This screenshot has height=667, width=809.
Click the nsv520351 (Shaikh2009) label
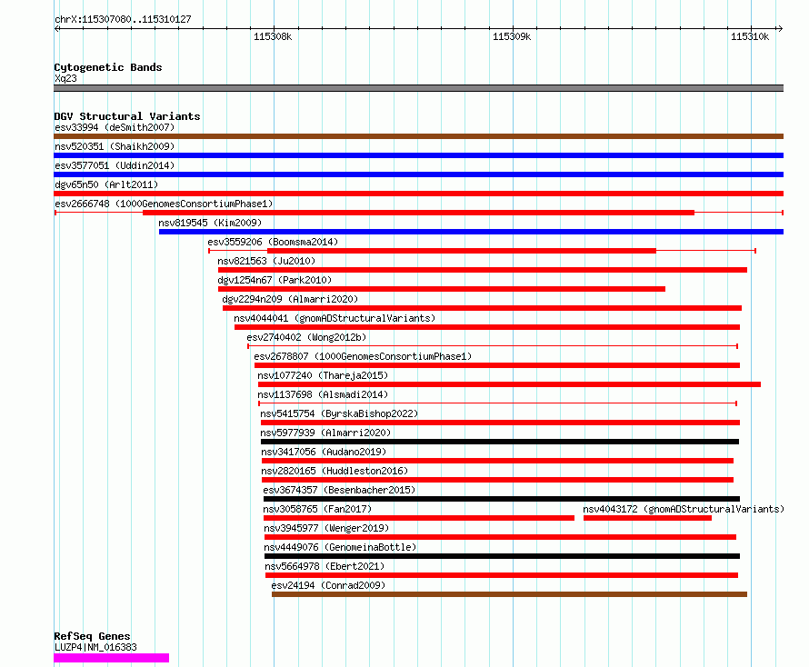[115, 146]
